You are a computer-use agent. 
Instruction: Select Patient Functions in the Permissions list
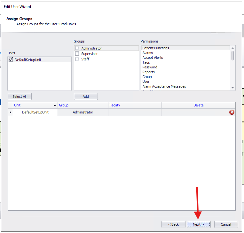click(156, 48)
